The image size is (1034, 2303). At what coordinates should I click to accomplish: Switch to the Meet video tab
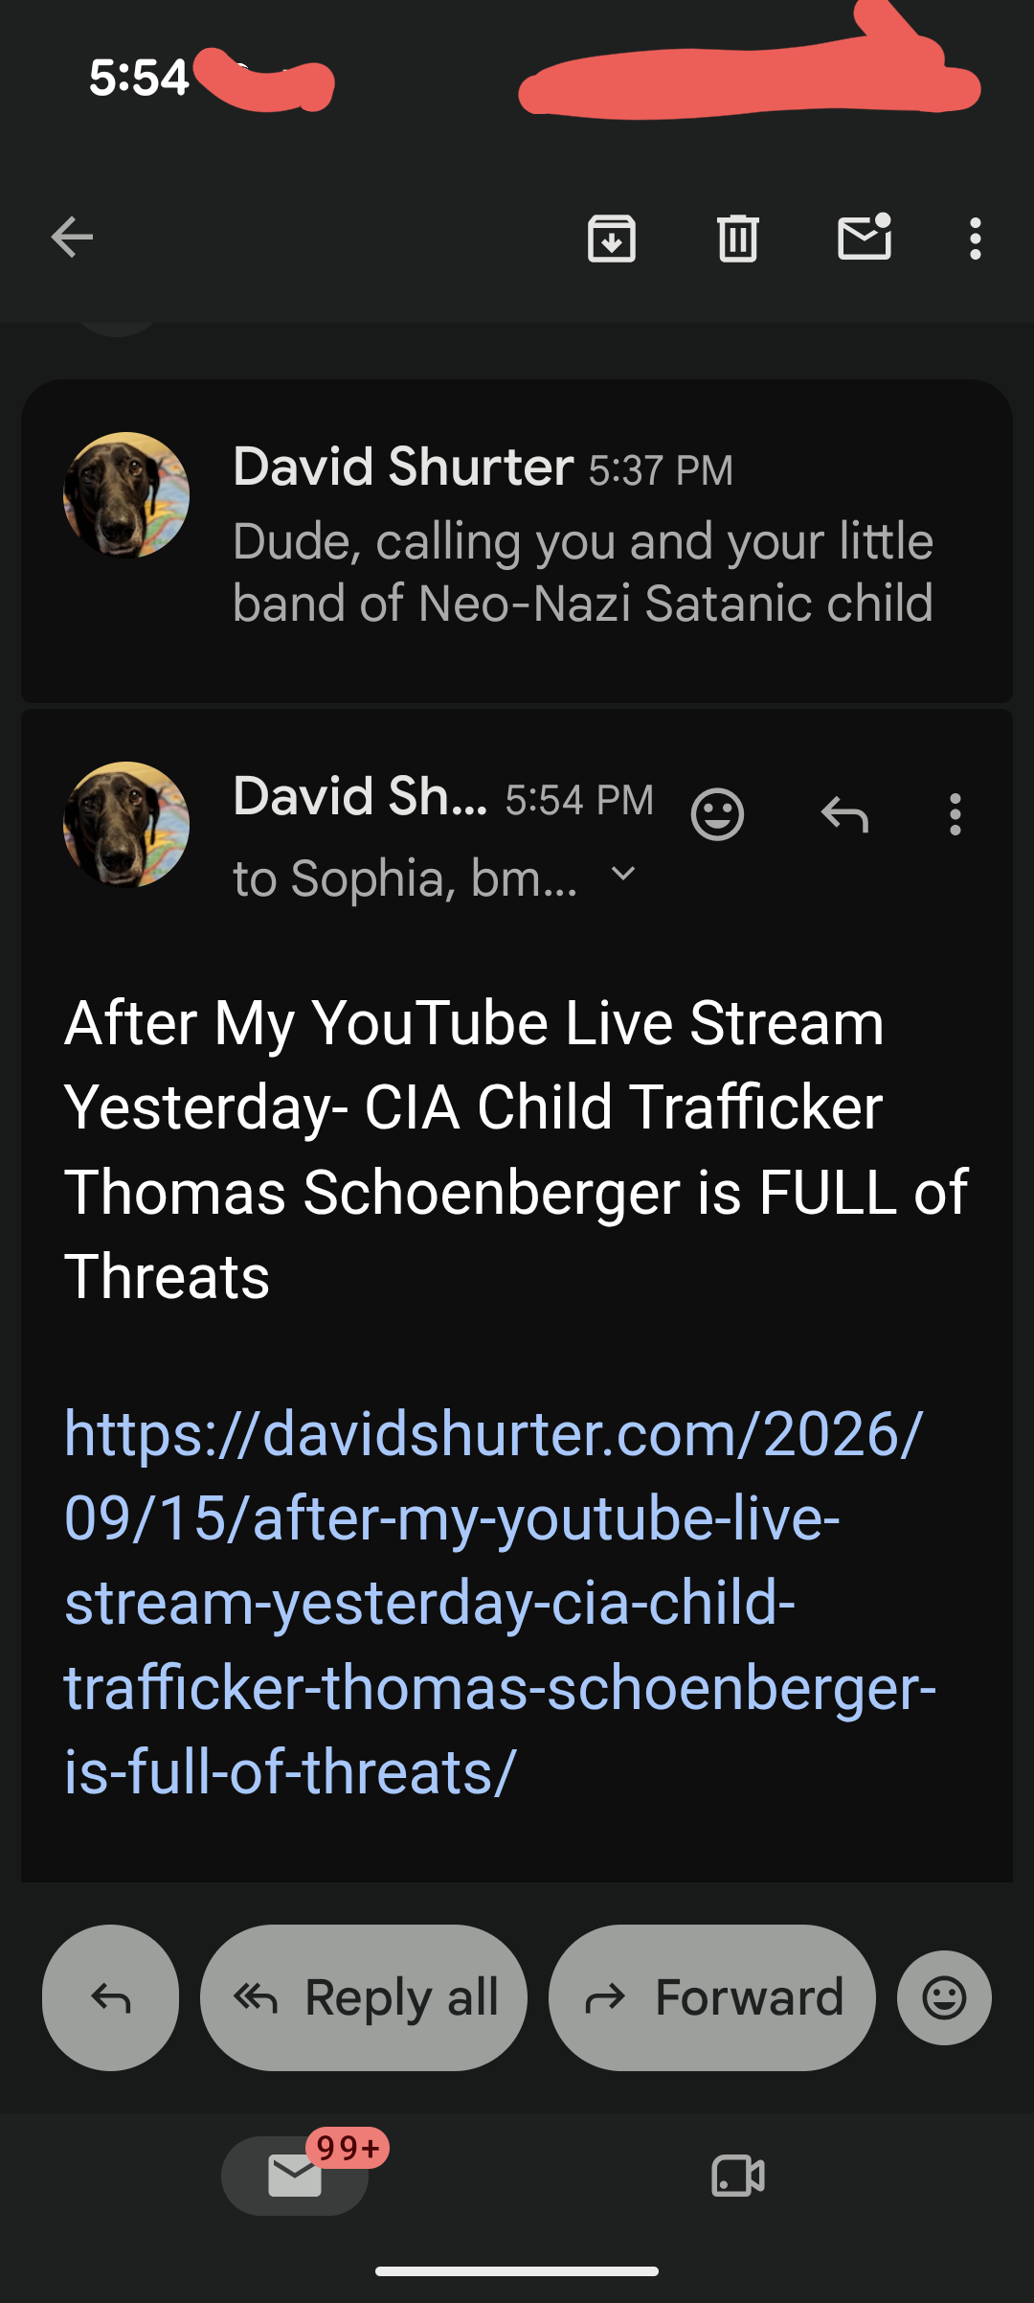click(738, 2176)
